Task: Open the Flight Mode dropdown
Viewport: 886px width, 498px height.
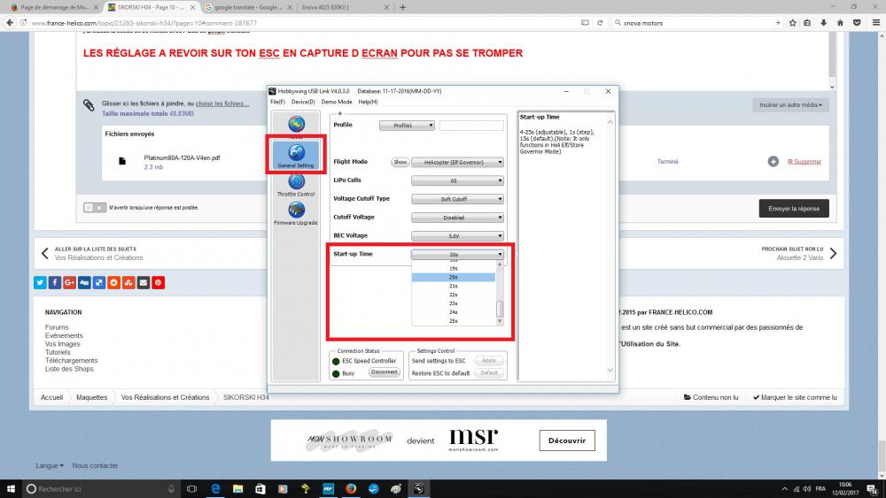Action: 457,163
